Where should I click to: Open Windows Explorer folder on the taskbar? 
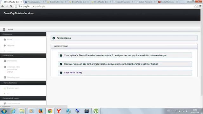[22, 111]
